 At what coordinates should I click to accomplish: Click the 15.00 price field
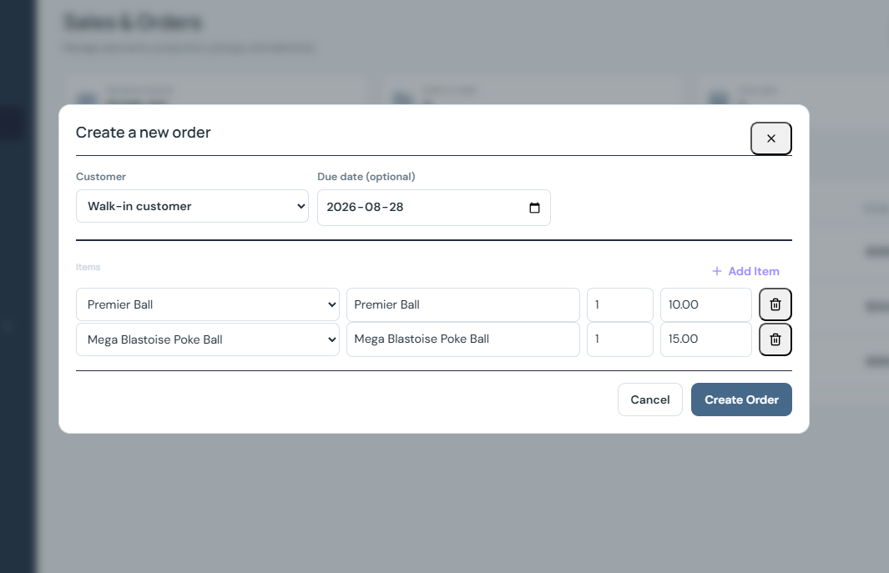706,339
